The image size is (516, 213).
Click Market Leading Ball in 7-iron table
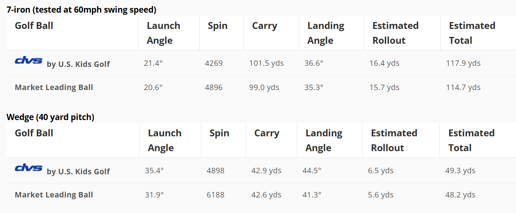[54, 87]
